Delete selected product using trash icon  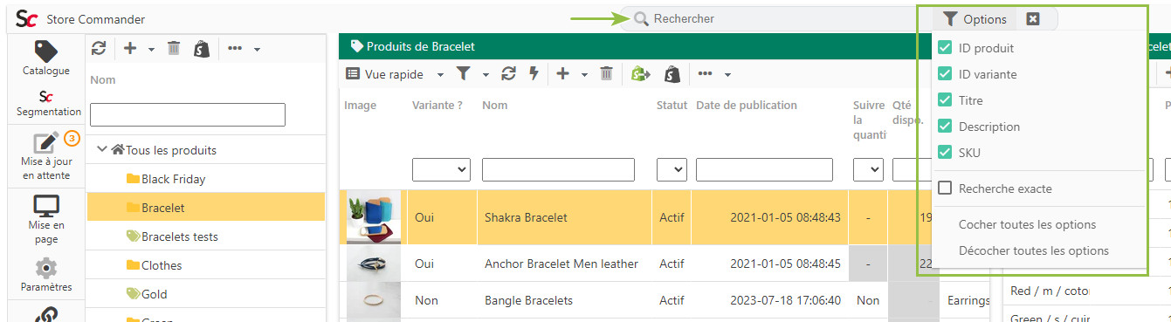click(606, 74)
